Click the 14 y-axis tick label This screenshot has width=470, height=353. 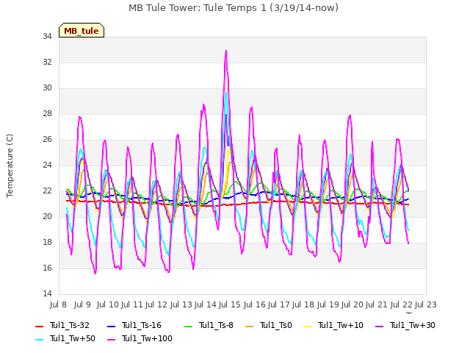pos(47,294)
